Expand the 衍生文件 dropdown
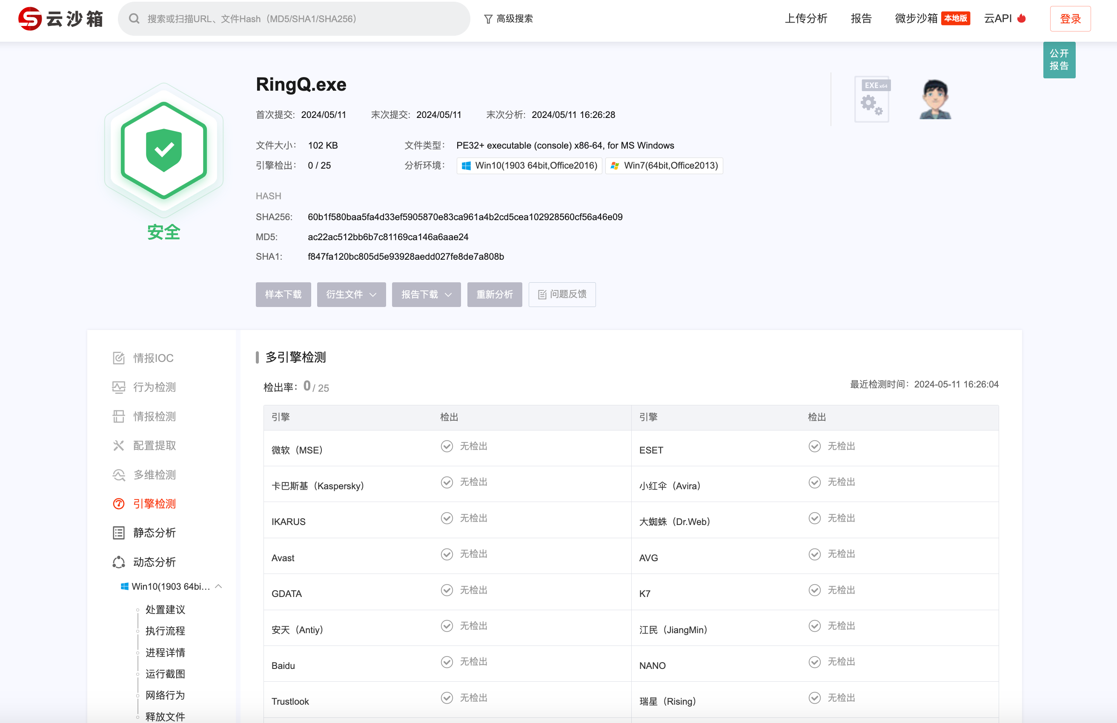The width and height of the screenshot is (1117, 723). click(x=351, y=294)
